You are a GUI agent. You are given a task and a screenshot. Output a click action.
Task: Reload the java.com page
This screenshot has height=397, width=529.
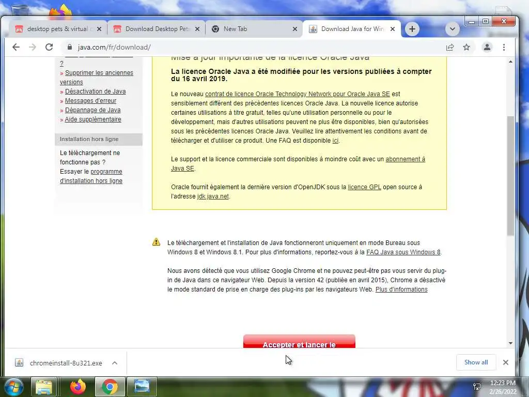(x=49, y=47)
